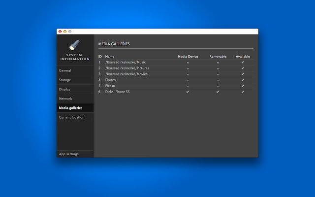This screenshot has width=315, height=197.
Task: Open the Current location section
Action: pyautogui.click(x=75, y=117)
